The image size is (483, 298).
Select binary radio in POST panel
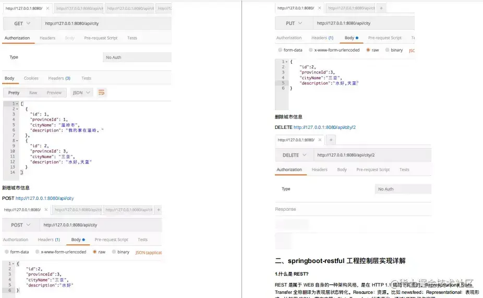click(x=114, y=252)
